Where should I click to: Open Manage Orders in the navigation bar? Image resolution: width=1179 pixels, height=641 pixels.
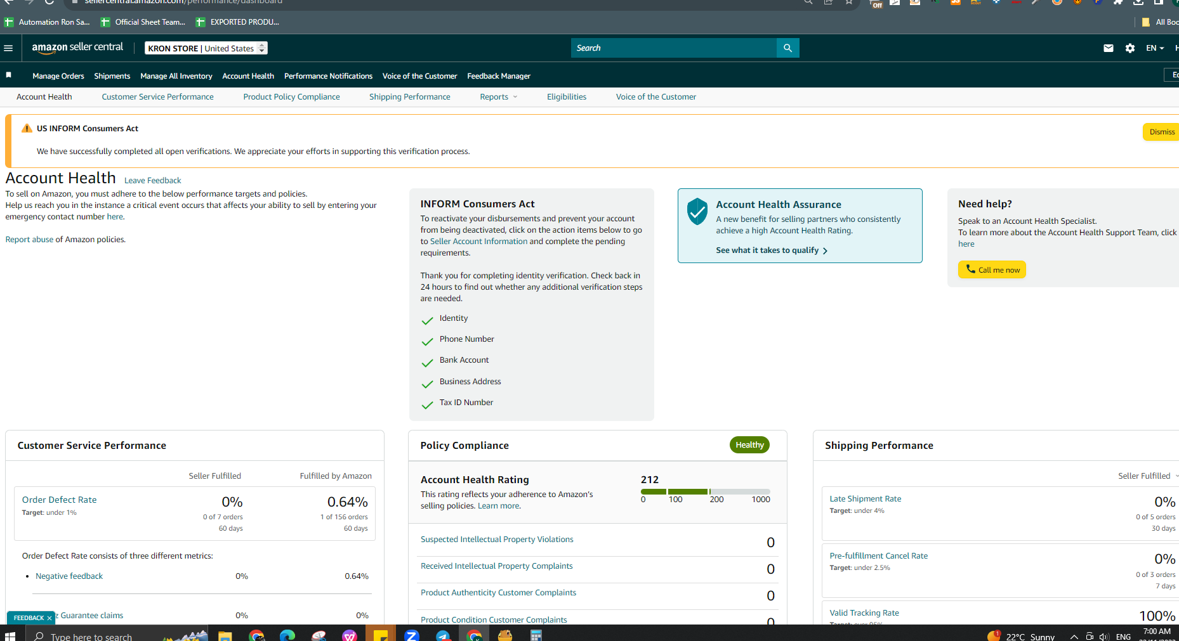click(x=58, y=76)
